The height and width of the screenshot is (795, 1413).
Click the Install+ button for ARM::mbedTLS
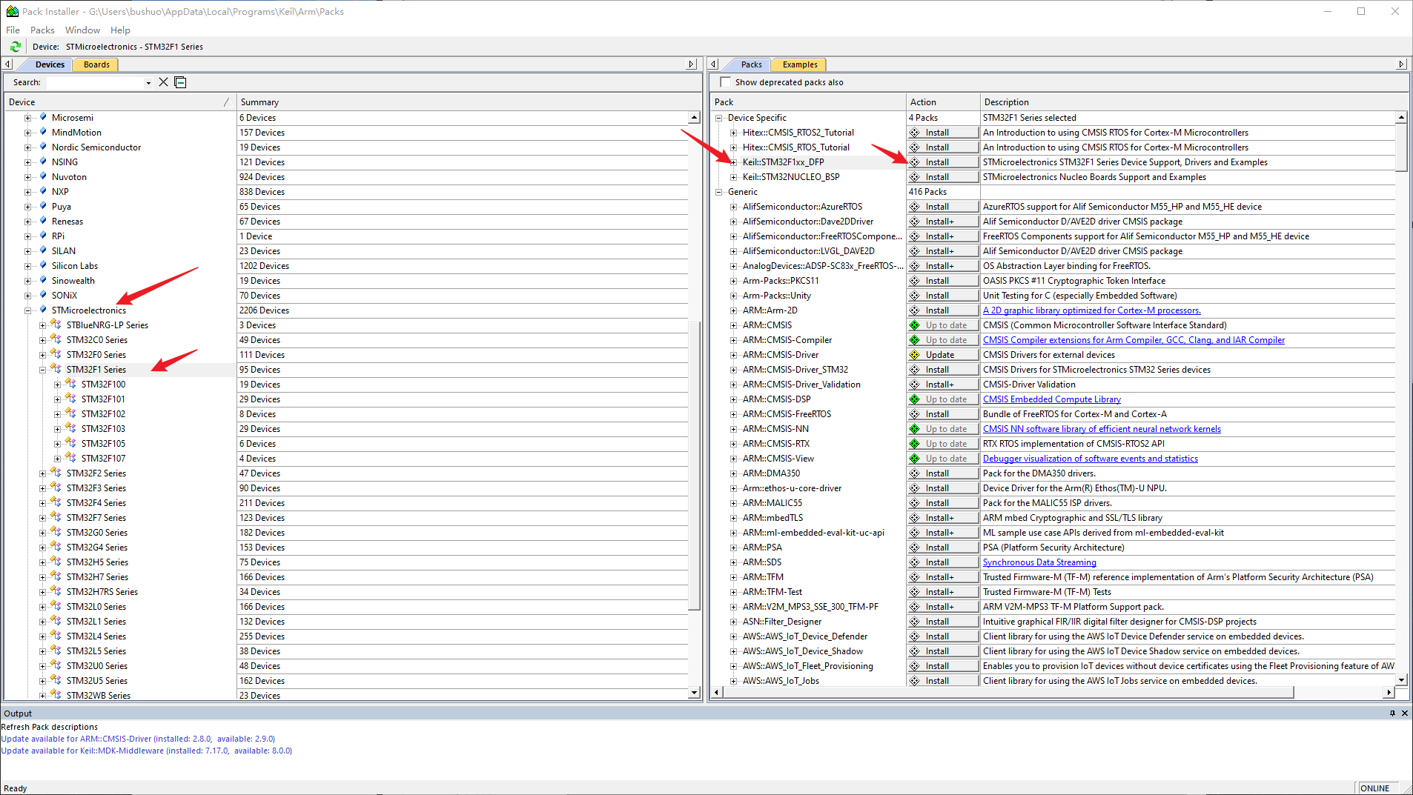(x=943, y=518)
